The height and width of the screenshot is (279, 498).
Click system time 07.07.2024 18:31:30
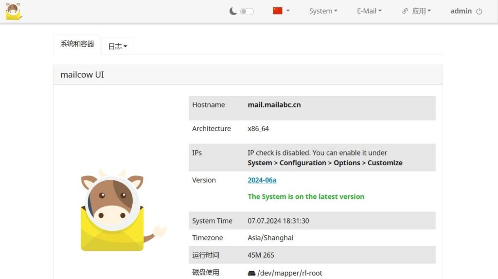pyautogui.click(x=278, y=221)
